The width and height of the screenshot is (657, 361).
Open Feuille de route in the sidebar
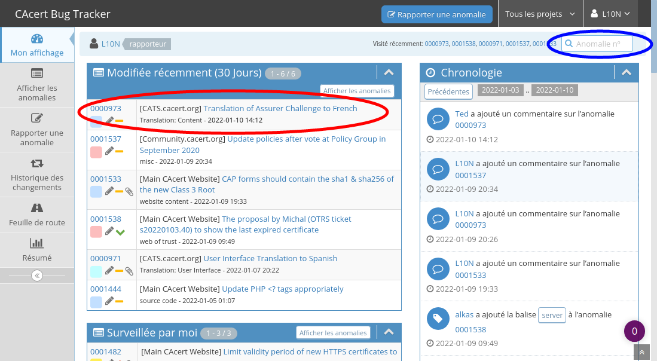click(36, 215)
